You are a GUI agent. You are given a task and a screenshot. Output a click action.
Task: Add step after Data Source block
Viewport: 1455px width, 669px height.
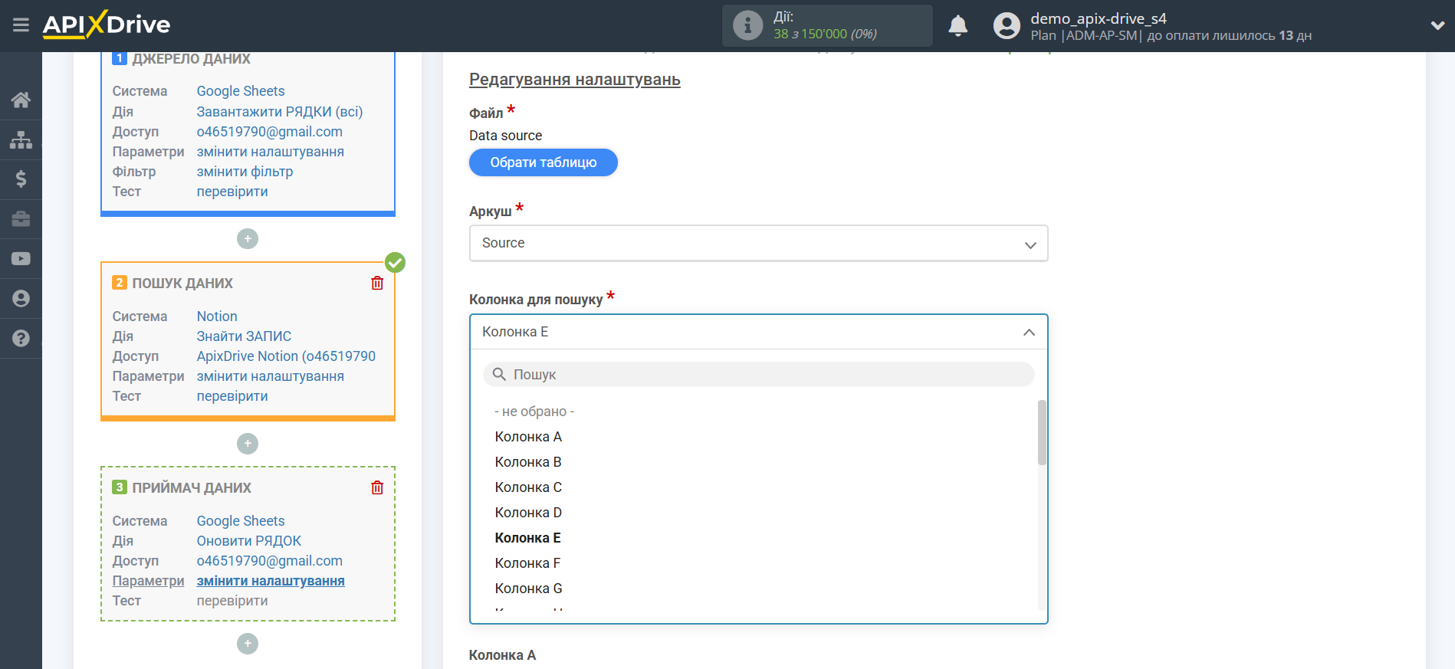tap(248, 239)
